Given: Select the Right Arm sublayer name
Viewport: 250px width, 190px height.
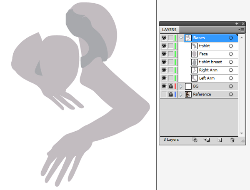Looking at the screenshot, I should tap(208, 70).
